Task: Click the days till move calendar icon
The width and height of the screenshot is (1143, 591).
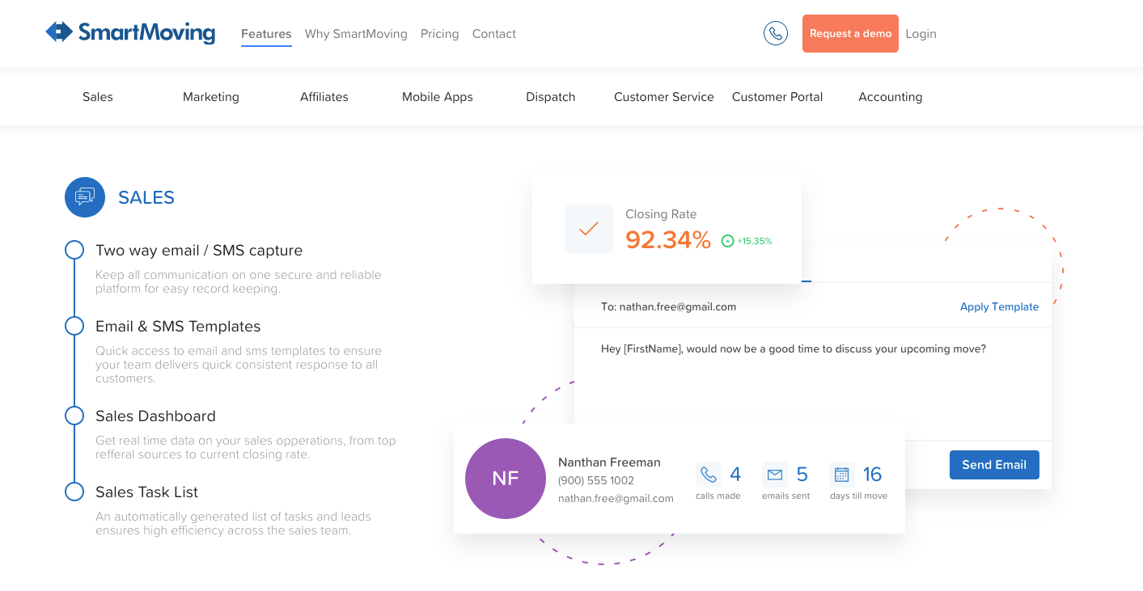Action: (841, 475)
